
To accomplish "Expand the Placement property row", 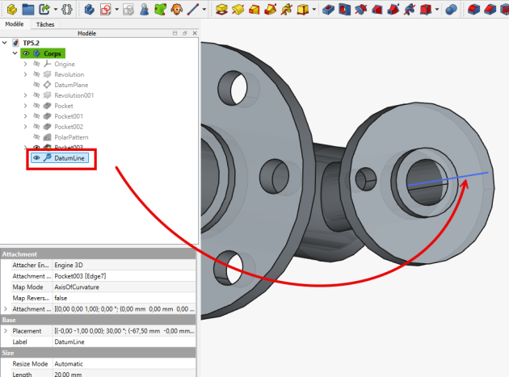I will (6, 331).
